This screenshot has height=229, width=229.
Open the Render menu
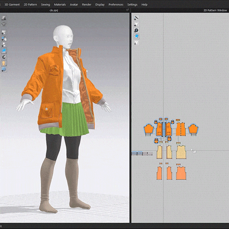point(87,5)
